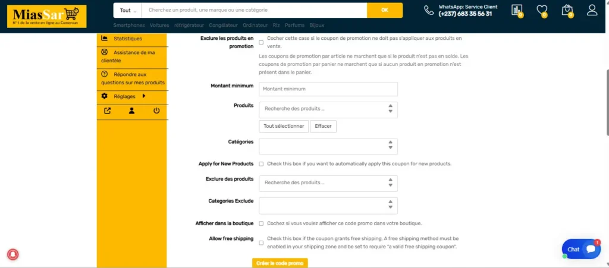This screenshot has width=609, height=268.
Task: Open the Chat support widget
Action: tap(581, 249)
